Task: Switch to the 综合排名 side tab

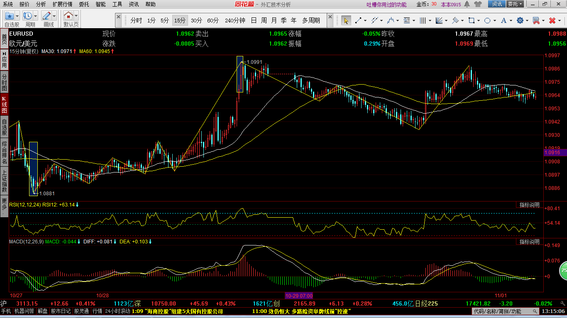Action: point(4,152)
